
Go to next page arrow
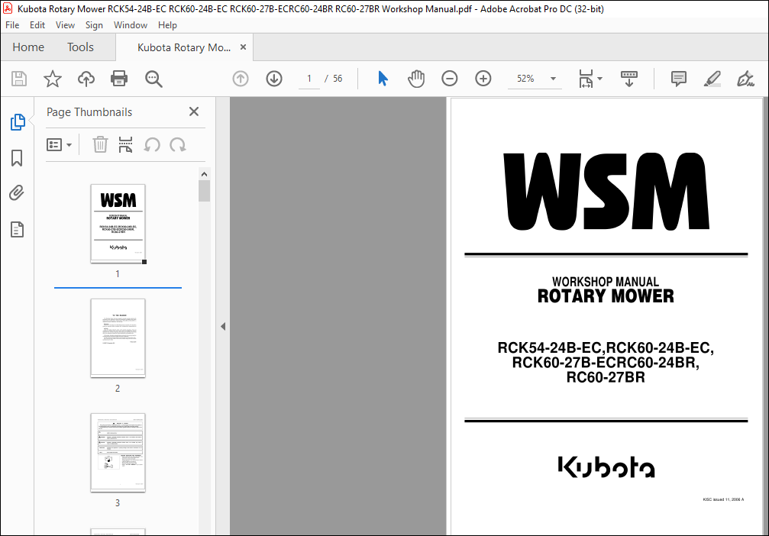point(274,79)
